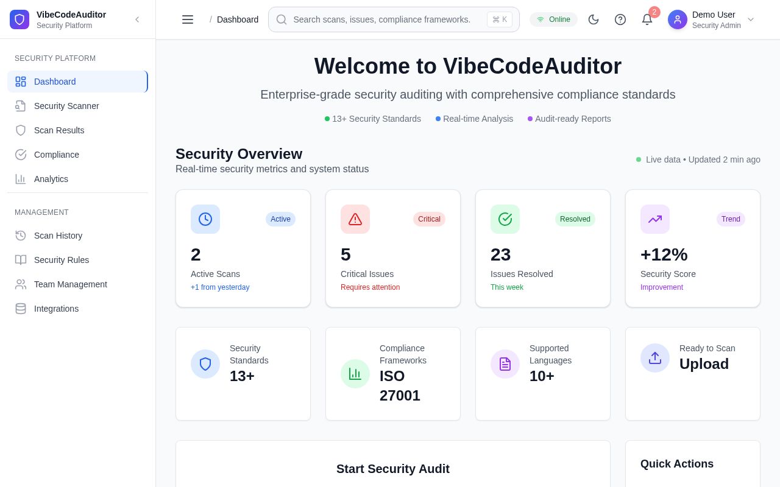Click the ⌘ K shortcut badge in search
Image resolution: width=780 pixels, height=487 pixels.
(500, 19)
